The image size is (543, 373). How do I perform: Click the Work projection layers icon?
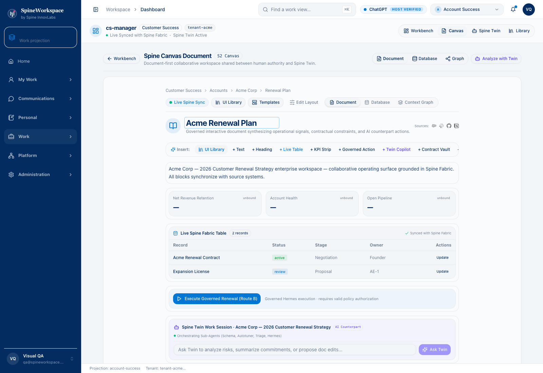[x=12, y=37]
